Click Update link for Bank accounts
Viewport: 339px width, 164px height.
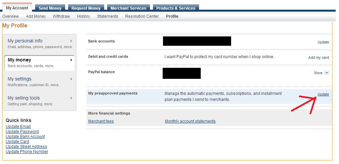click(323, 42)
